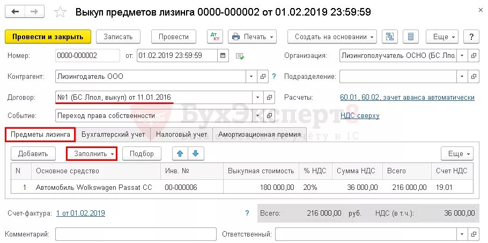Screen dimensions: 488x243
Task: Open Создать на основании dropdown
Action: (x=332, y=36)
